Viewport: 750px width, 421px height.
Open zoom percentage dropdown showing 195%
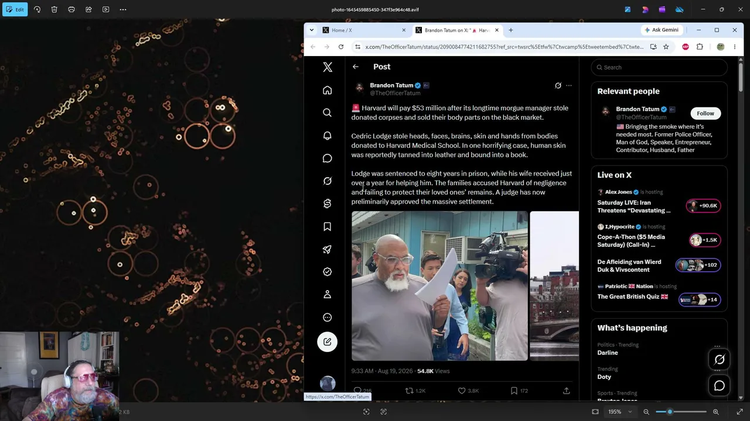(620, 412)
